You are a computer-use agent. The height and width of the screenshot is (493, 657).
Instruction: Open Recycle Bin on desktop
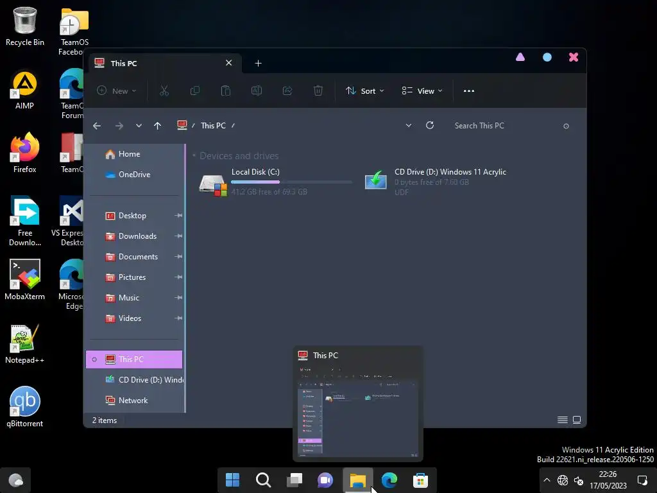pos(25,26)
